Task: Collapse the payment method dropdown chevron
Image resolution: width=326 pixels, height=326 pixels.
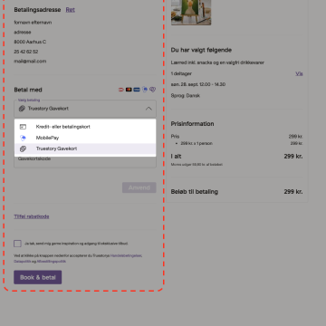Action: coord(149,109)
